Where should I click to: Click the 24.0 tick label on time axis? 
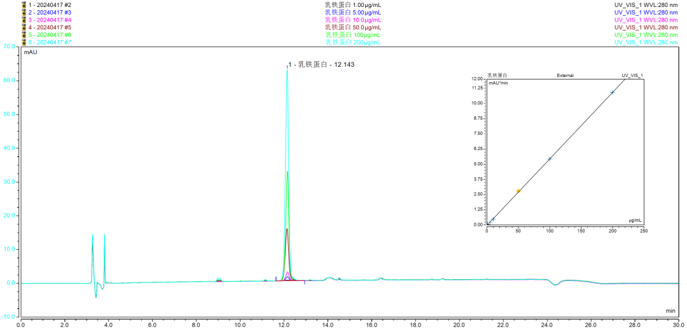(x=547, y=325)
